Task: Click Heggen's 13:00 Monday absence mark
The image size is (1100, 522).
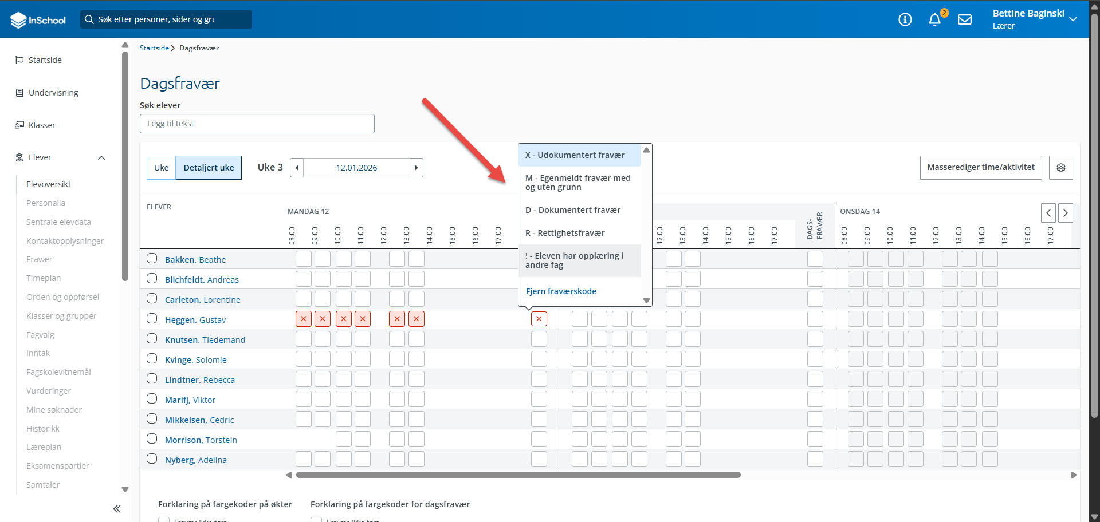Action: pos(397,319)
